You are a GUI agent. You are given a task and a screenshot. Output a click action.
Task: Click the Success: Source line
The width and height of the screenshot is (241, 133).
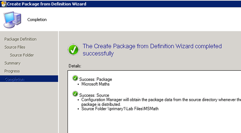click(94, 95)
